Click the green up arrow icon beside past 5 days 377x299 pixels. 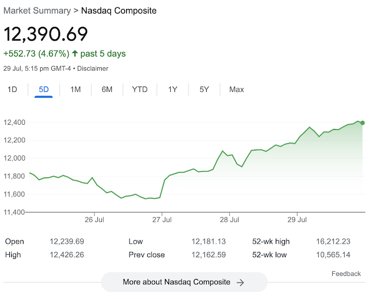click(x=75, y=54)
